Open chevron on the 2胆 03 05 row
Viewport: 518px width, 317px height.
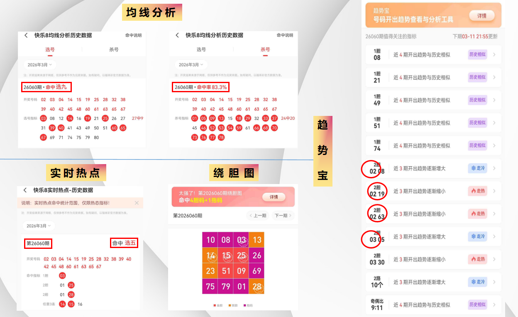point(494,236)
